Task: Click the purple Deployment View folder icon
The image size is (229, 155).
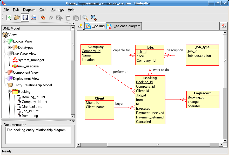Action: pos(10,79)
